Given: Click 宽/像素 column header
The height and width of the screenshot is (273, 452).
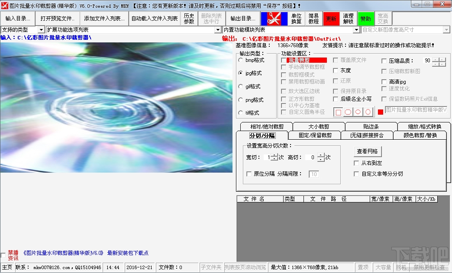Looking at the screenshot, I should pos(381,199).
